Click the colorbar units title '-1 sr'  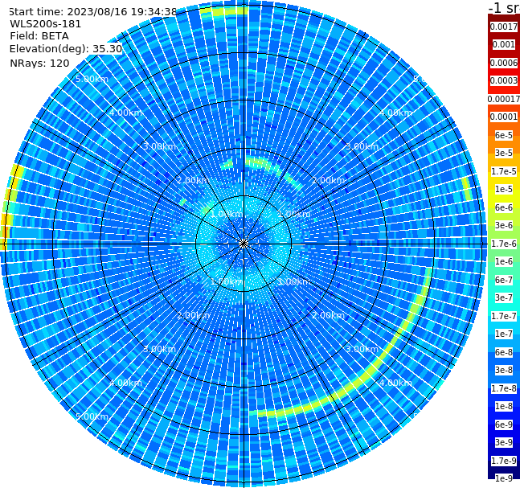tap(504, 7)
